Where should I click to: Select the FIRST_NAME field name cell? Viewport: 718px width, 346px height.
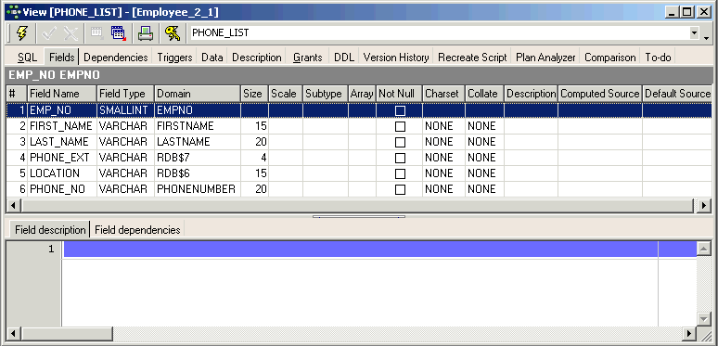[62, 126]
